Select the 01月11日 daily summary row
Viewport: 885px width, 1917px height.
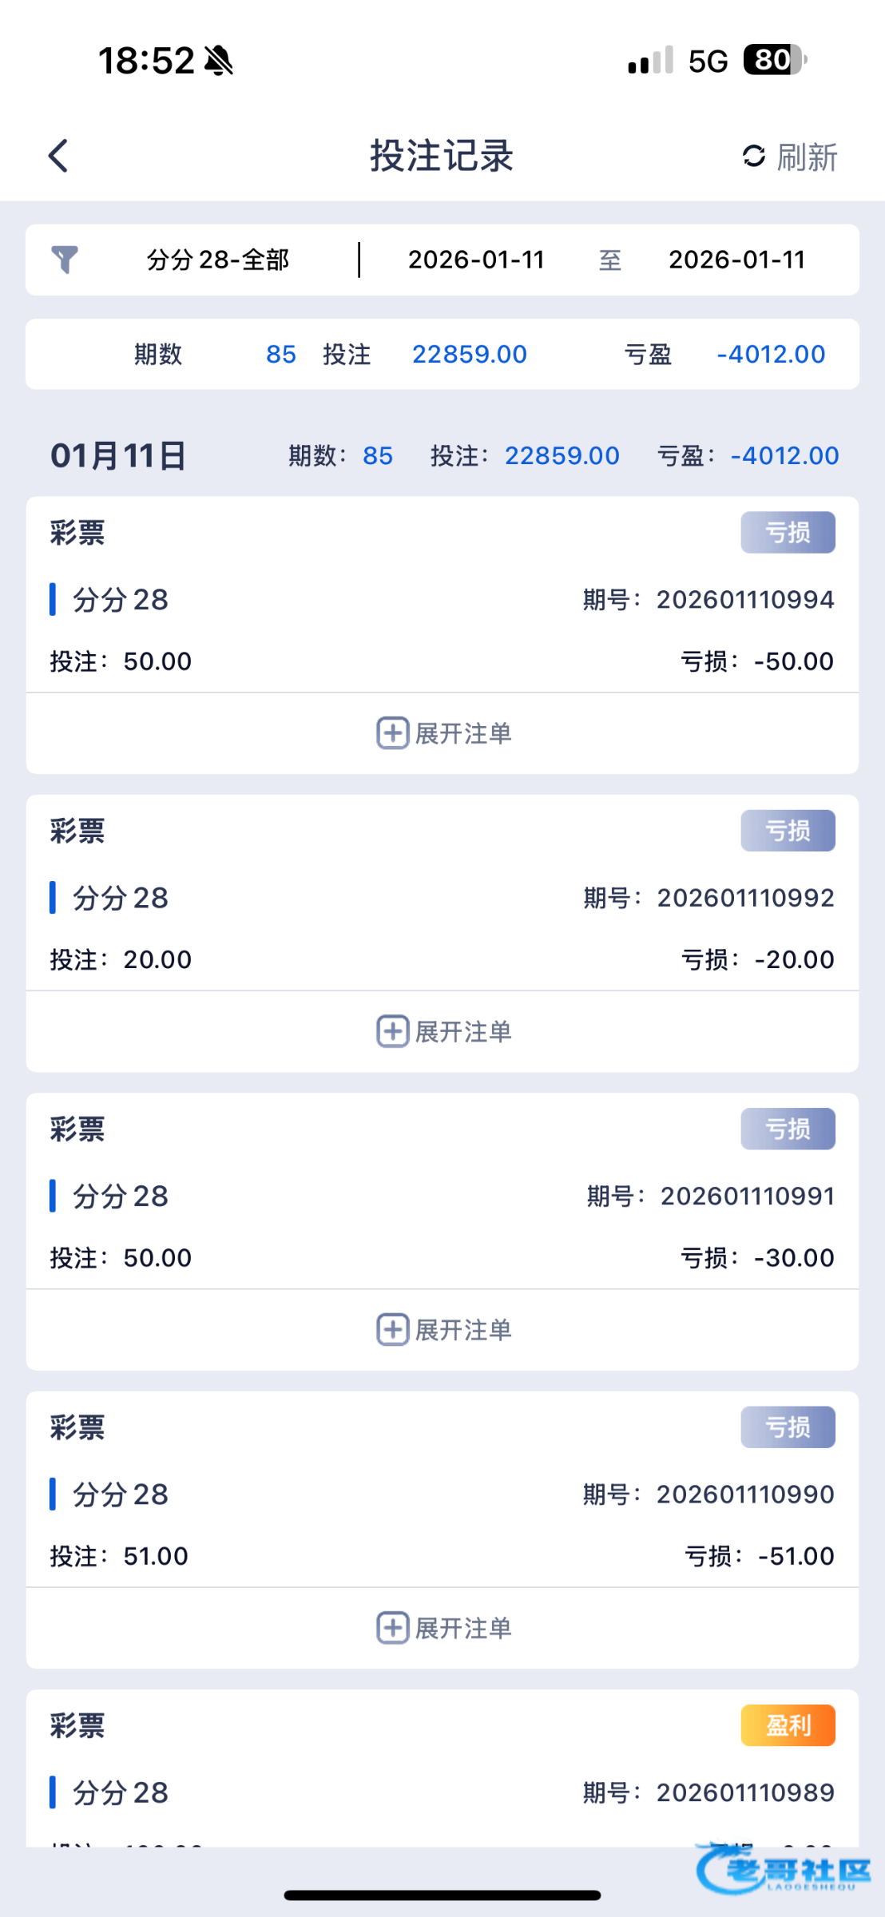click(x=118, y=455)
